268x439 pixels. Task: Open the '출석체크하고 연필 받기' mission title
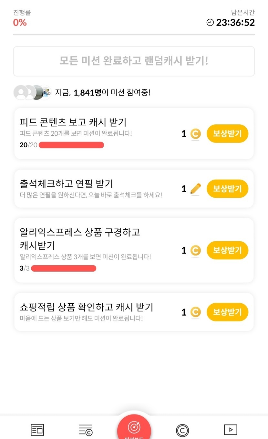[67, 184]
